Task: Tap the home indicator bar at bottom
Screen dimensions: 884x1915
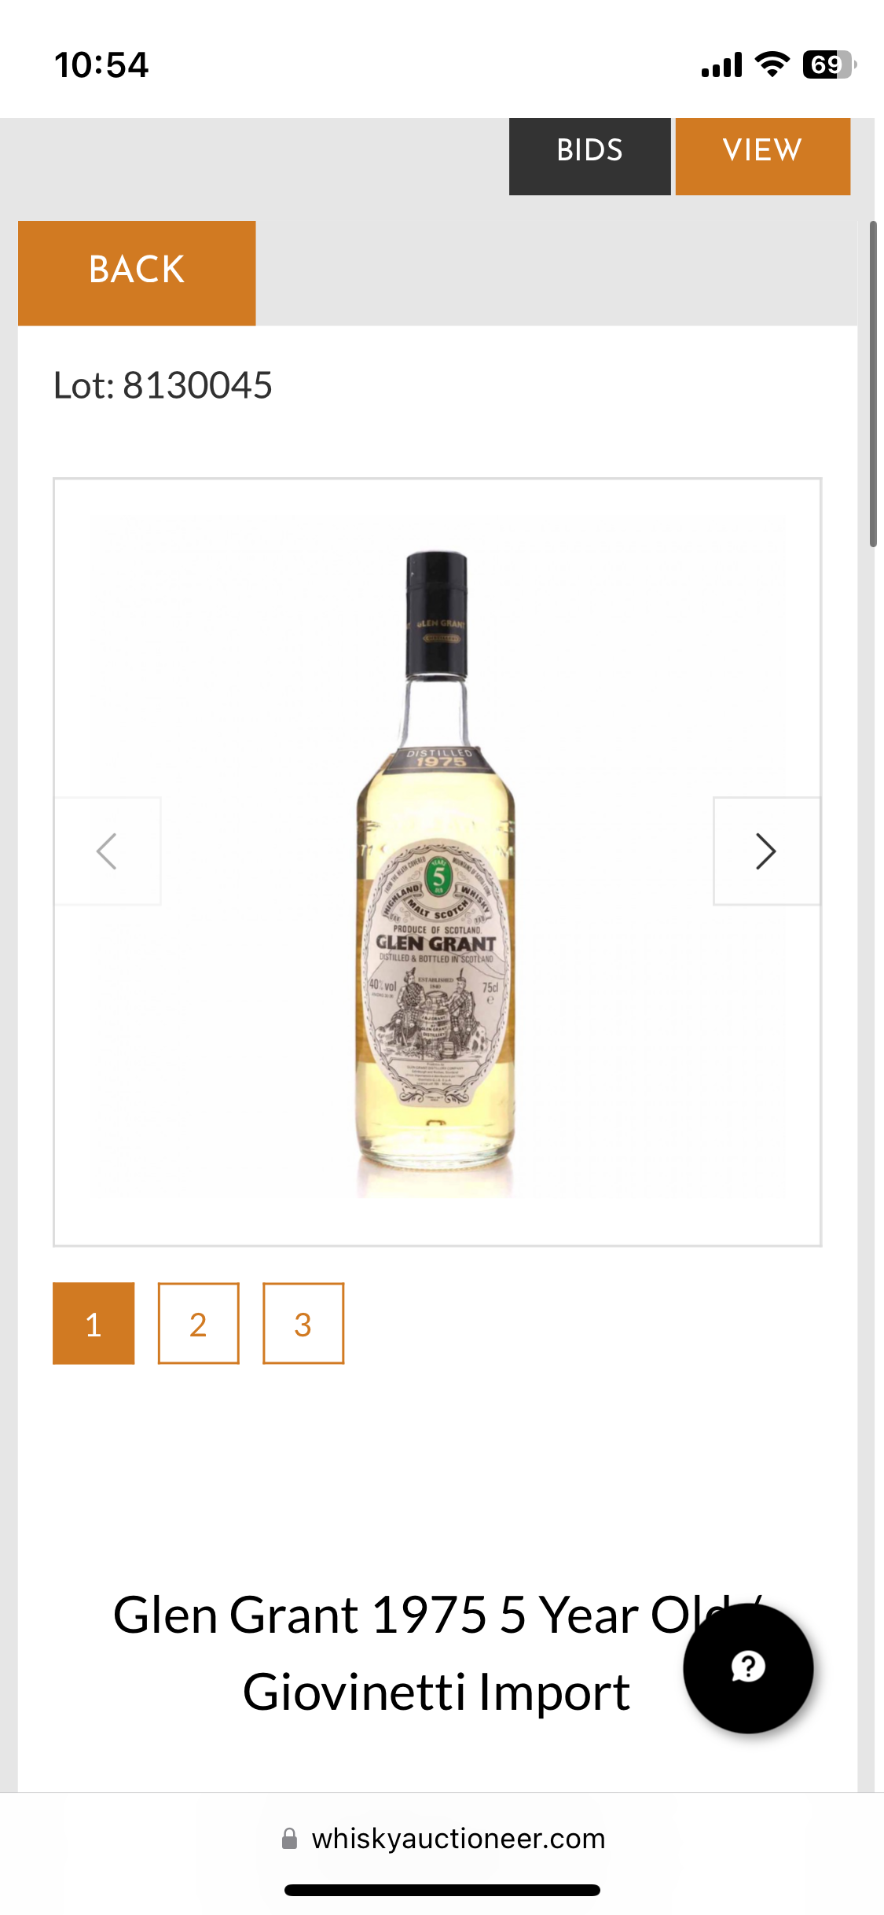Action: pyautogui.click(x=442, y=1890)
